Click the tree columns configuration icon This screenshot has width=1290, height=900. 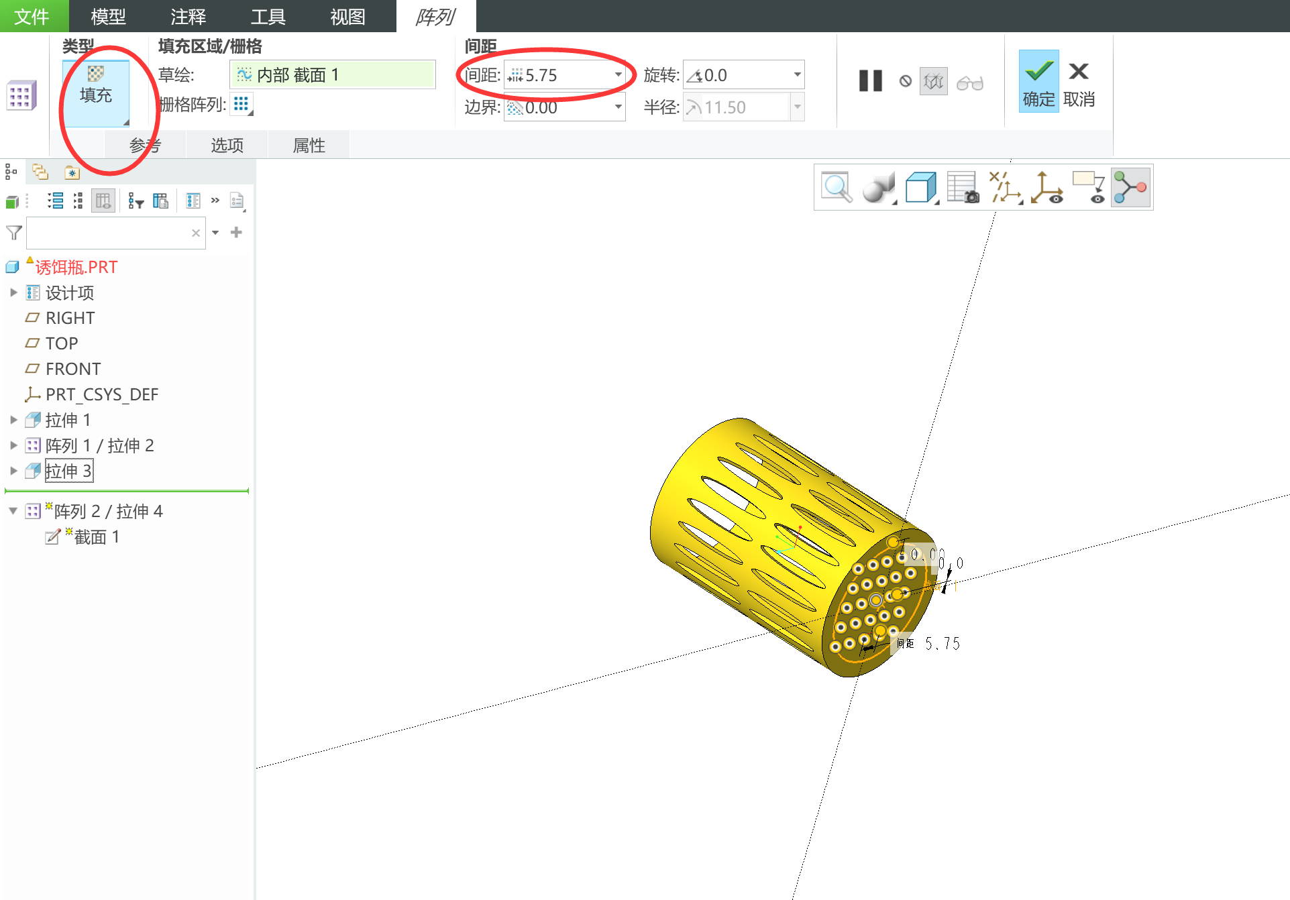click(160, 201)
